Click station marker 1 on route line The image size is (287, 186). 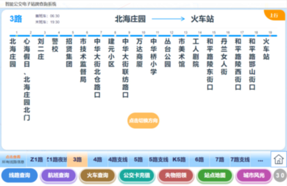(17, 36)
